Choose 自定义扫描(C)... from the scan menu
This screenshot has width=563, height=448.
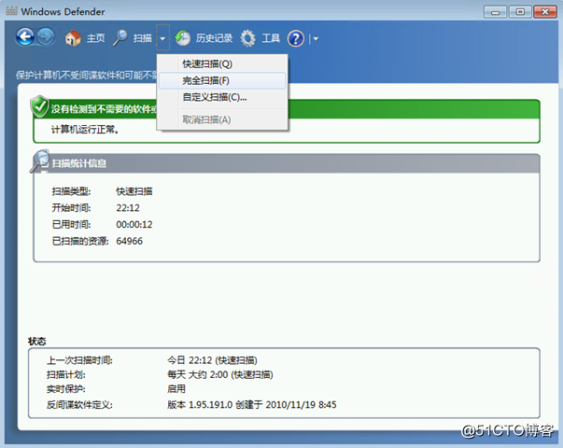tap(222, 97)
